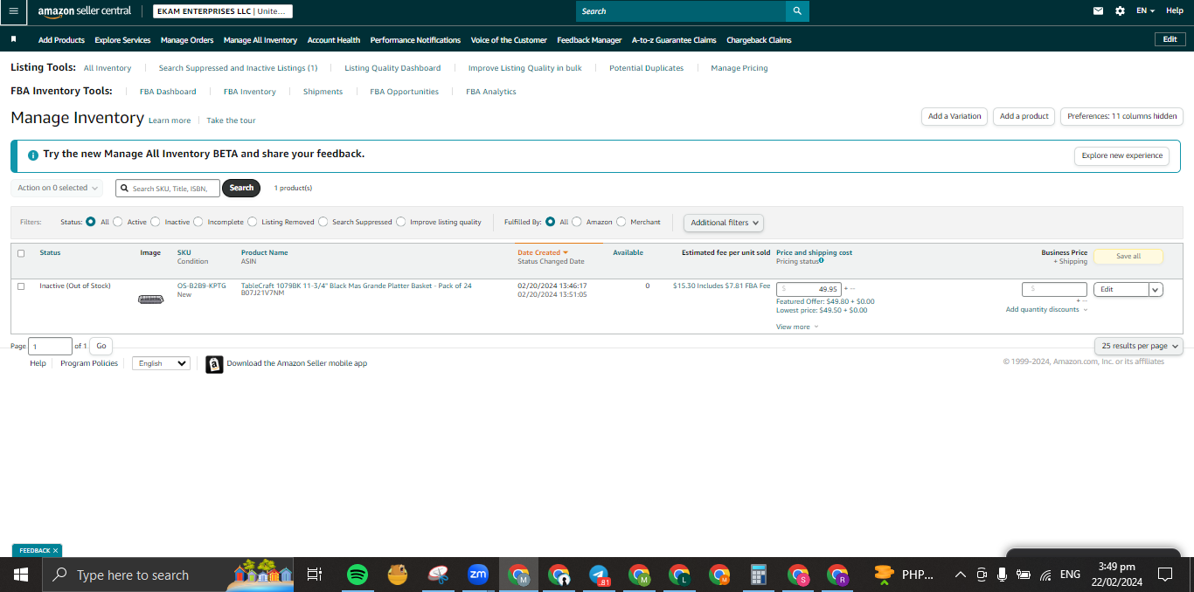Screen dimensions: 1194x592
Task: Open the Listing Quality Dashboard tab
Action: pyautogui.click(x=392, y=68)
